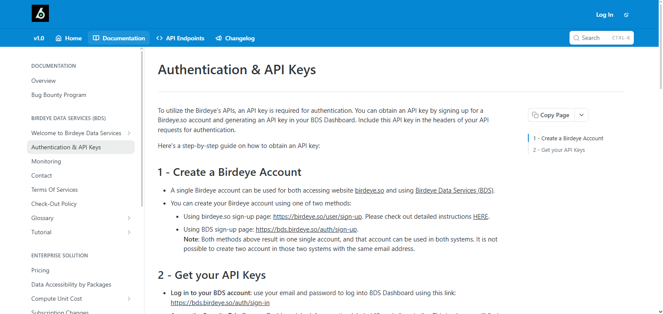The height and width of the screenshot is (314, 663).
Task: Click the sidebar scrollbar thumb
Action: tap(142, 129)
